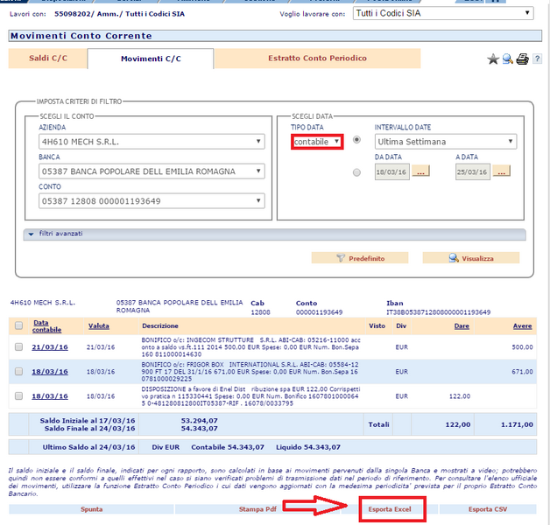The width and height of the screenshot is (550, 525).
Task: Expand the filtri avanzati section
Action: 53,234
